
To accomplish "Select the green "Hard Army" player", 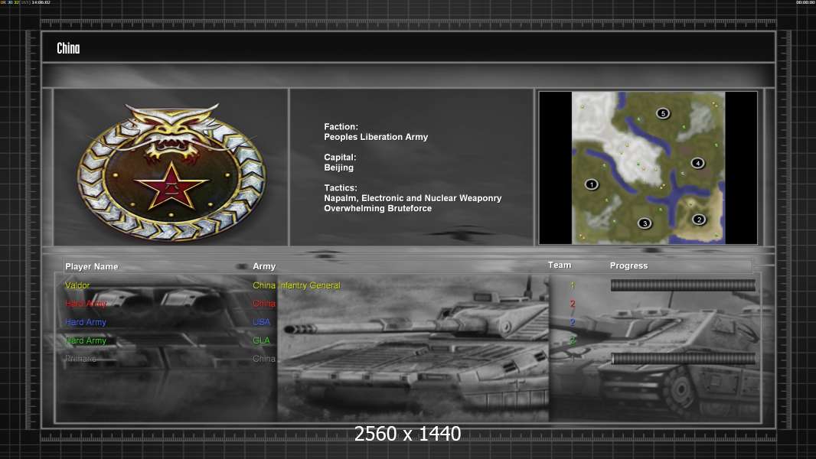I will coord(86,340).
